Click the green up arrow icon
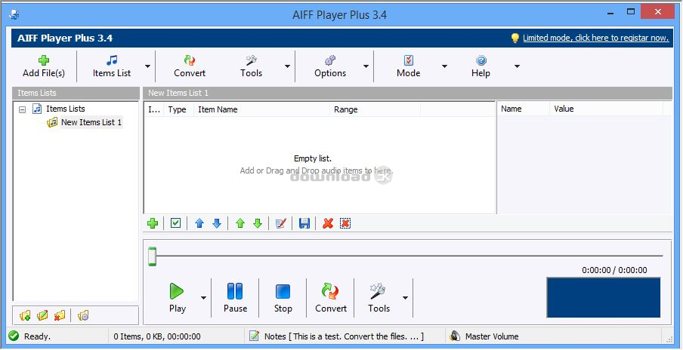The width and height of the screenshot is (683, 350). click(240, 223)
